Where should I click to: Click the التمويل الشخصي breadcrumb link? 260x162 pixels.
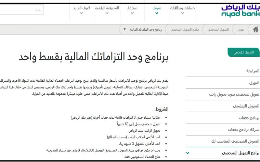218,29
